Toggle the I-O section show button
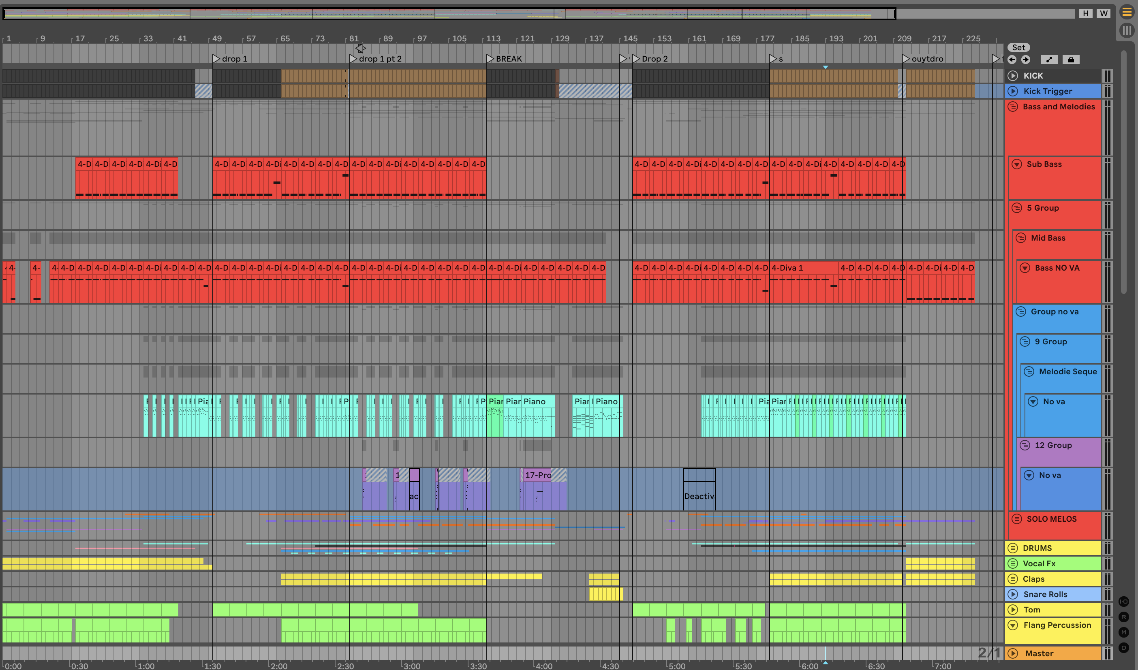 (1123, 602)
